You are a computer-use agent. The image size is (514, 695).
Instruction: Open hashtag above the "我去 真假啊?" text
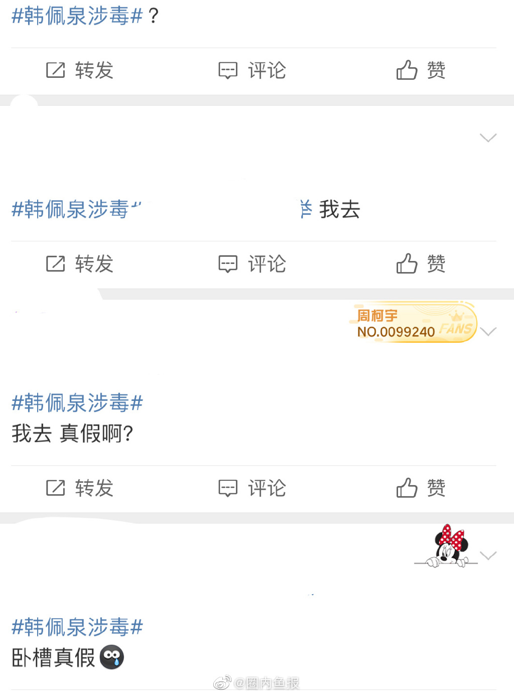(x=77, y=403)
